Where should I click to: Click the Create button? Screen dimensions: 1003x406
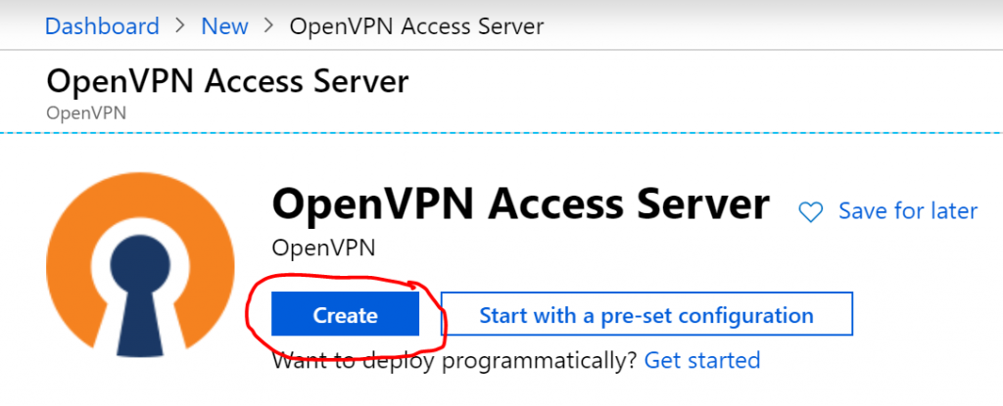[x=346, y=314]
